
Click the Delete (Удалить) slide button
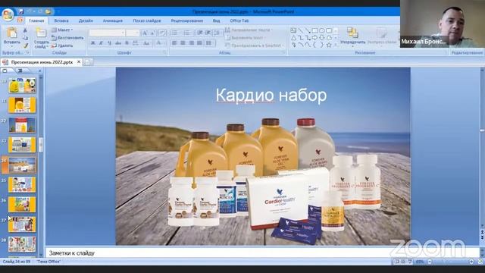pyautogui.click(x=62, y=45)
